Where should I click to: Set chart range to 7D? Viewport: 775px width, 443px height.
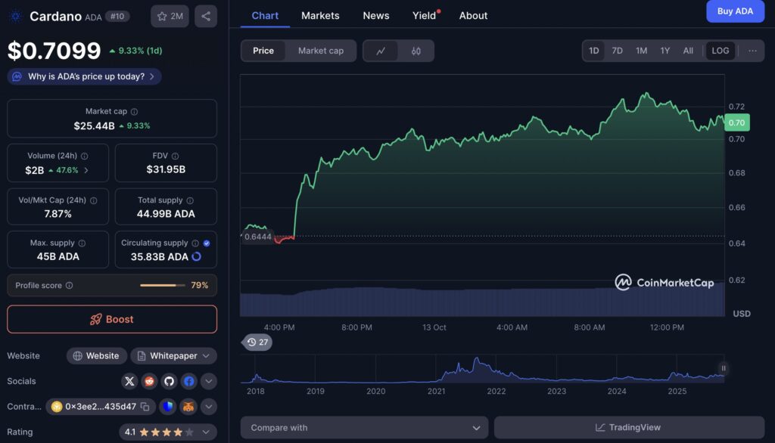(x=618, y=51)
